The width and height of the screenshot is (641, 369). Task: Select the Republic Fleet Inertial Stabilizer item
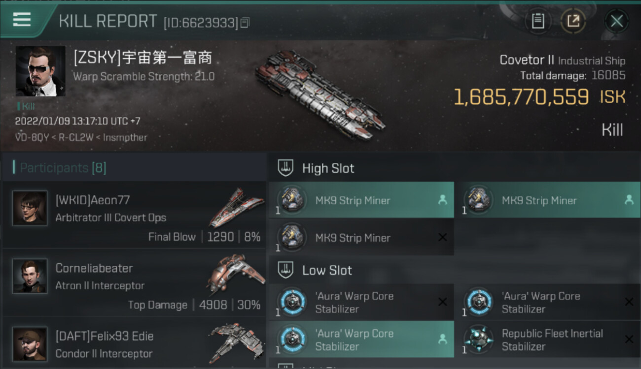tap(547, 339)
